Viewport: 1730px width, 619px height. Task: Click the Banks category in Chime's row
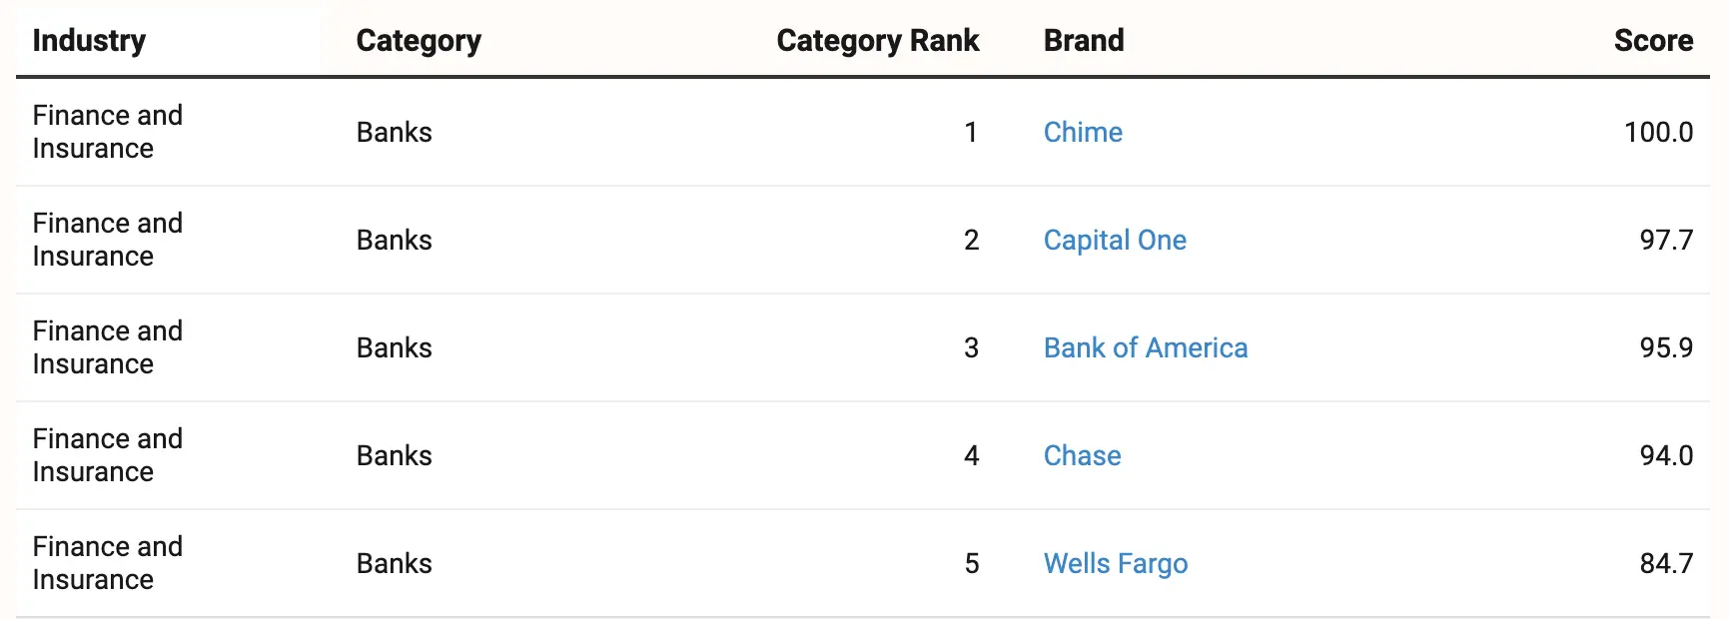(395, 132)
